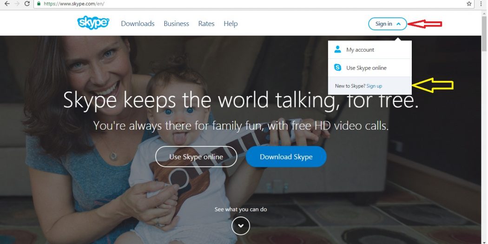Click the Sign up link
Screen dimensions: 488x244
tap(374, 86)
